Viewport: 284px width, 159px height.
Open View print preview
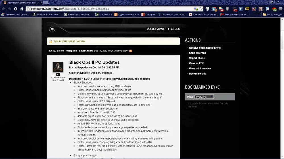pyautogui.click(x=200, y=68)
